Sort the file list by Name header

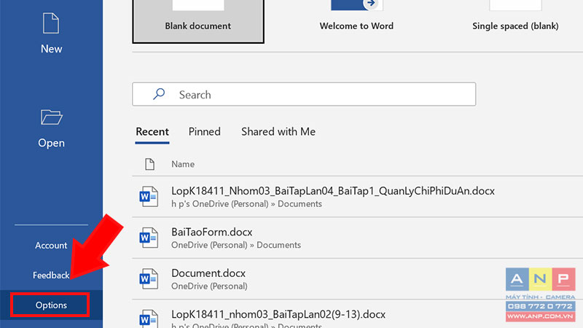coord(183,164)
